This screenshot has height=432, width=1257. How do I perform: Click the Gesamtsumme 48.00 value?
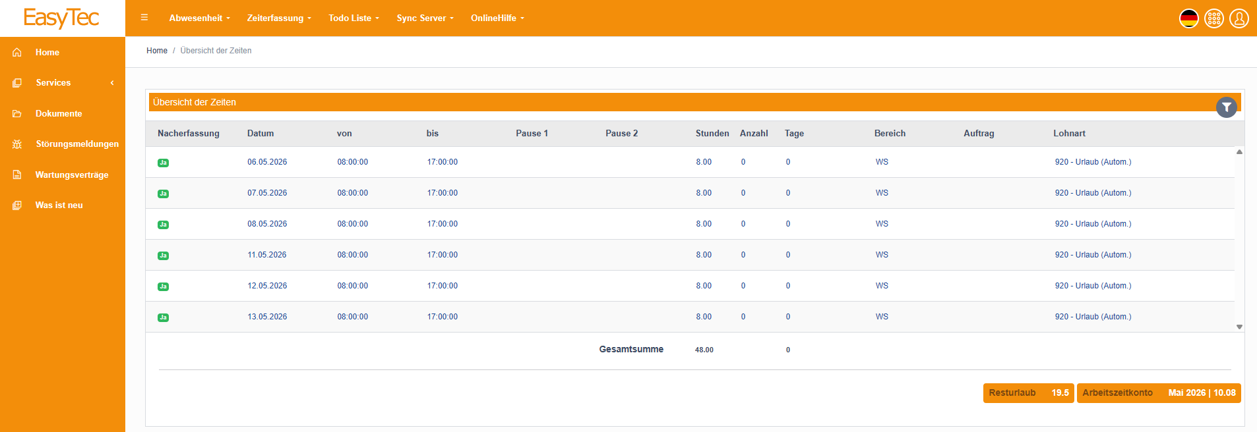pos(704,350)
